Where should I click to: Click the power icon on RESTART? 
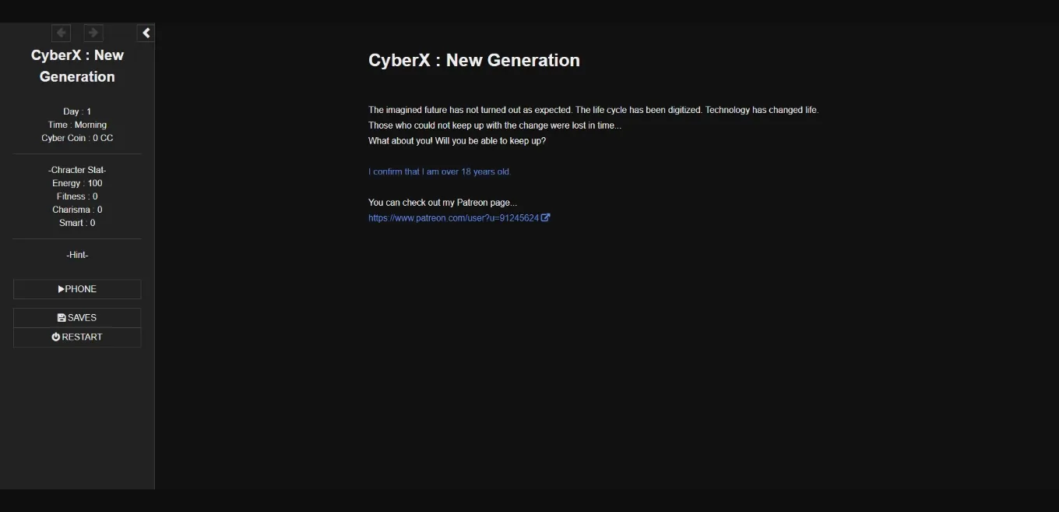click(55, 337)
